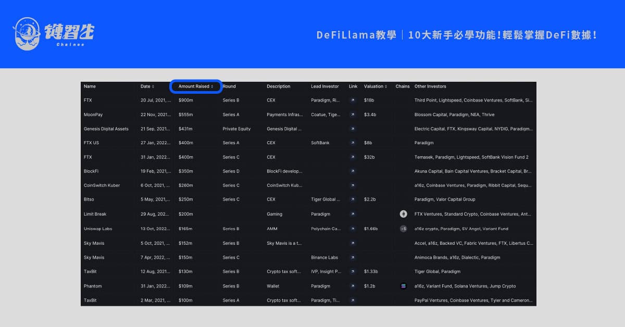This screenshot has width=625, height=327.
Task: Select the Bitso name cell
Action: [89, 199]
